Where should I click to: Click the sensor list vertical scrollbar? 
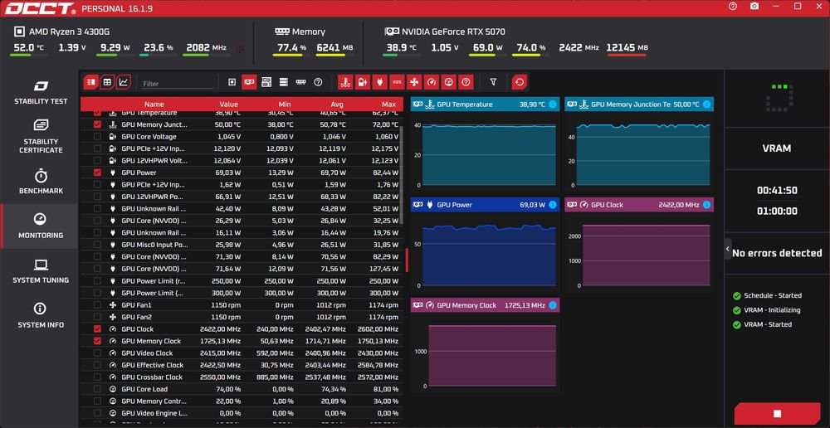point(402,174)
